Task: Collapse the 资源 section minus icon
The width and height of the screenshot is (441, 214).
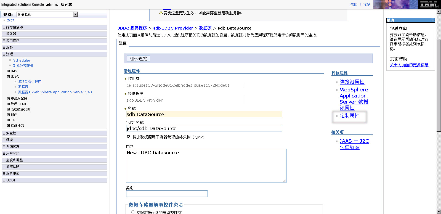Action: (4, 54)
